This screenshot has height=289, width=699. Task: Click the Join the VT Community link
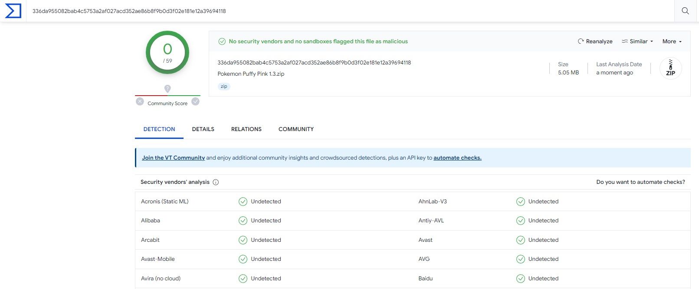(x=173, y=158)
